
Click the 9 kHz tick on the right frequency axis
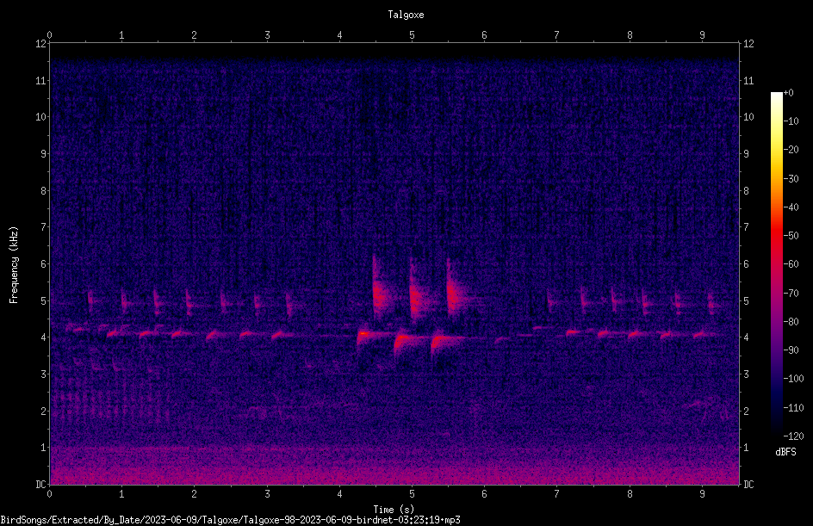[746, 154]
